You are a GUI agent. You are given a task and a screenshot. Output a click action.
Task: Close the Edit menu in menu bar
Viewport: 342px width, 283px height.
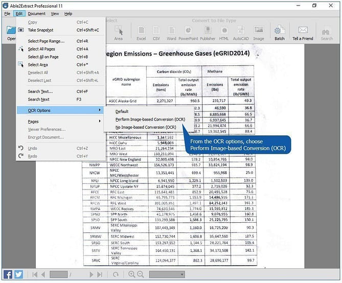click(x=19, y=14)
